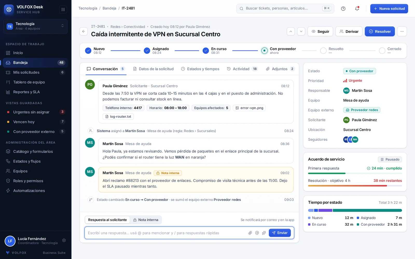The height and width of the screenshot is (259, 415).
Task: Switch to the Adjuntos tab
Action: tap(280, 69)
